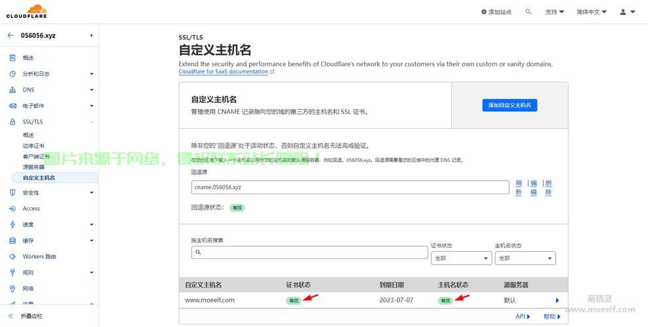
Task: Expand the 056056.xyz site switcher arrow
Action: click(x=92, y=35)
